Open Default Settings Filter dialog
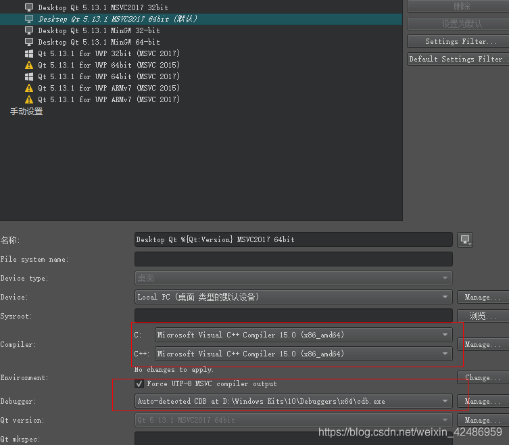The height and width of the screenshot is (445, 509). 458,59
